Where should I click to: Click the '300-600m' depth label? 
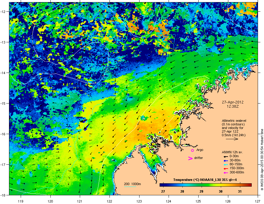click(237, 172)
